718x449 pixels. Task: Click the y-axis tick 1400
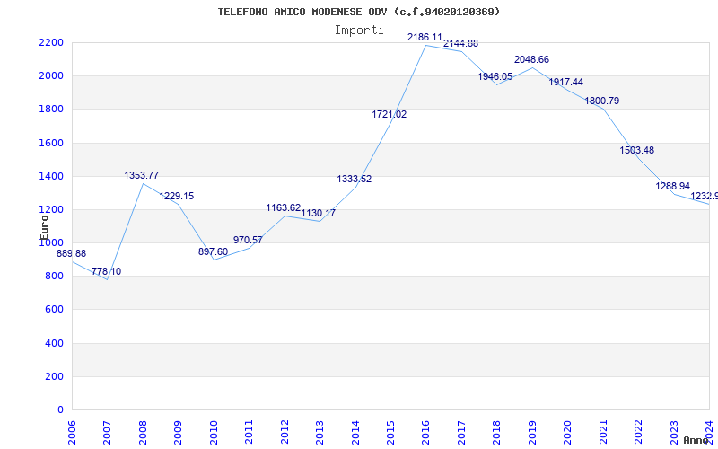pyautogui.click(x=51, y=176)
